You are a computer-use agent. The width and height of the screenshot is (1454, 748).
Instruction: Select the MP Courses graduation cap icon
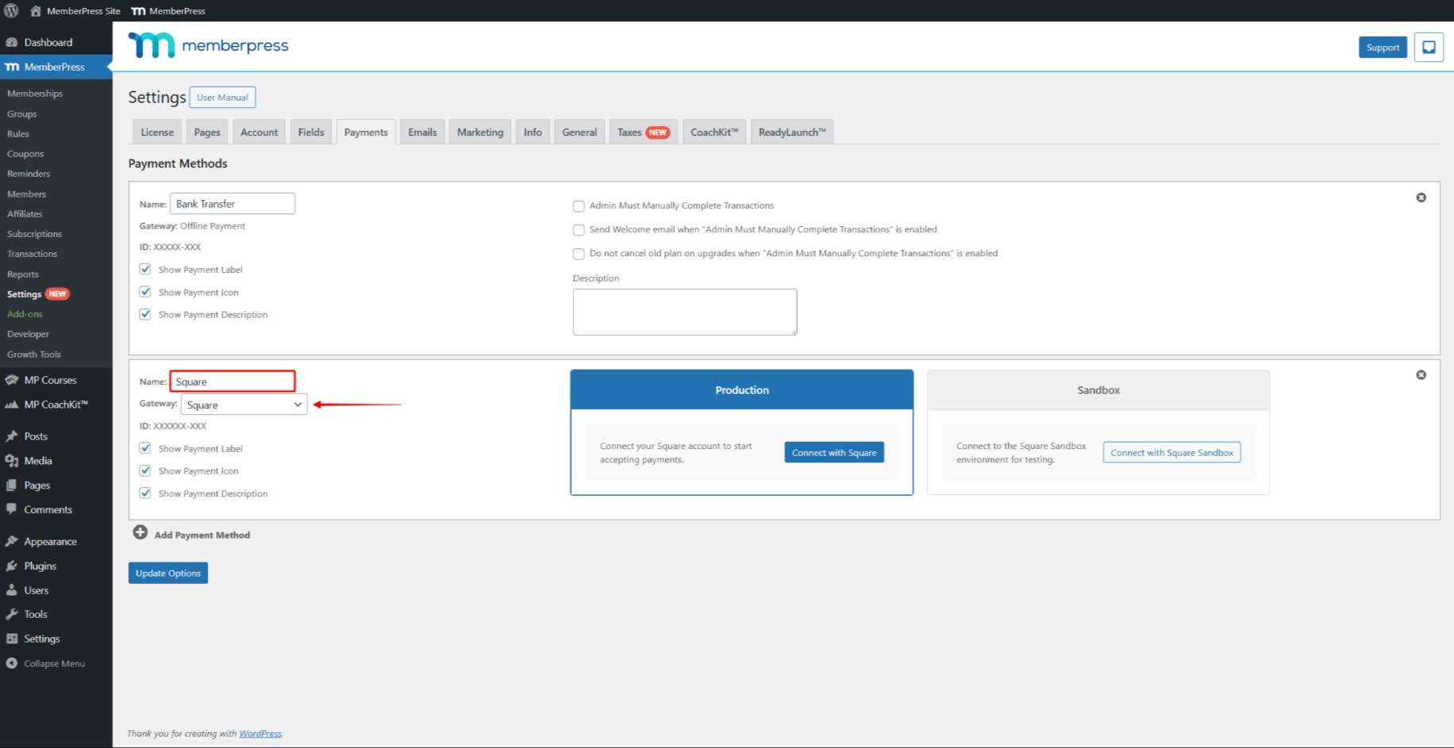(x=12, y=379)
